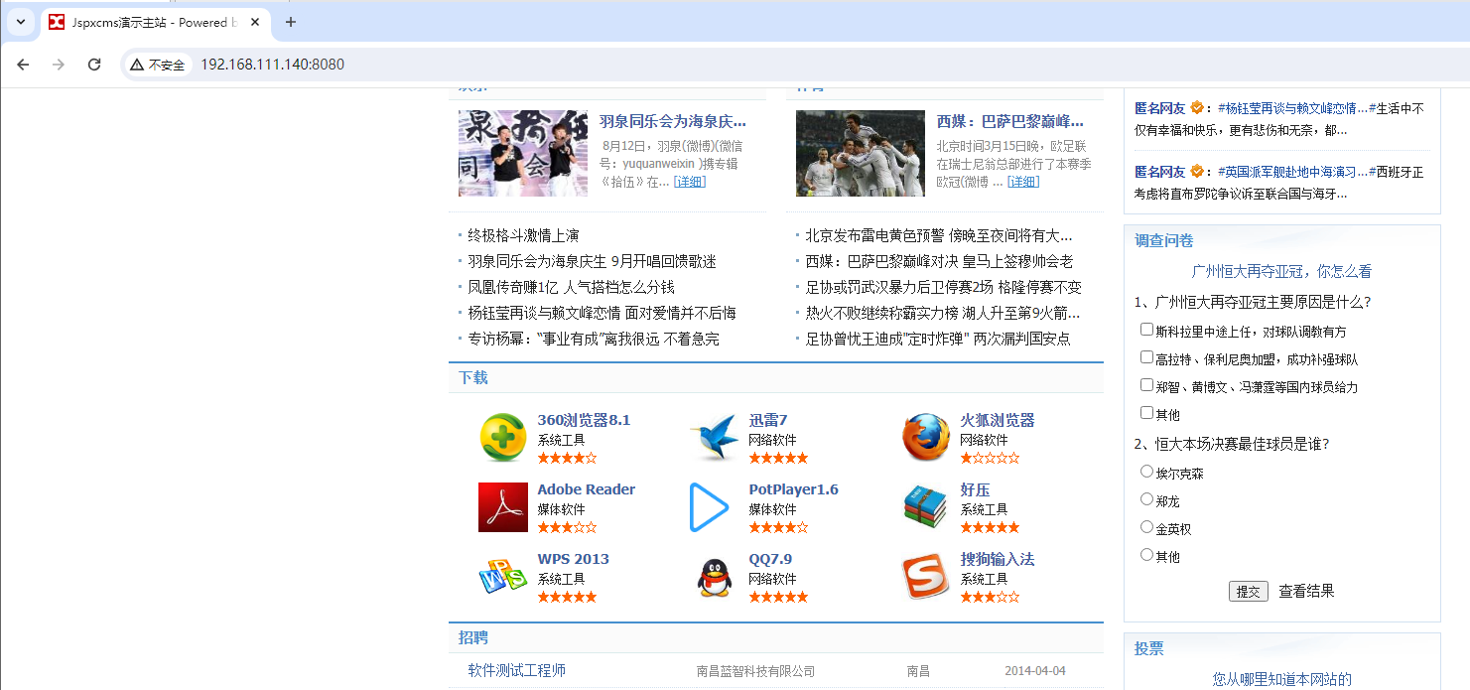View survey results via 查看结果

(1306, 592)
